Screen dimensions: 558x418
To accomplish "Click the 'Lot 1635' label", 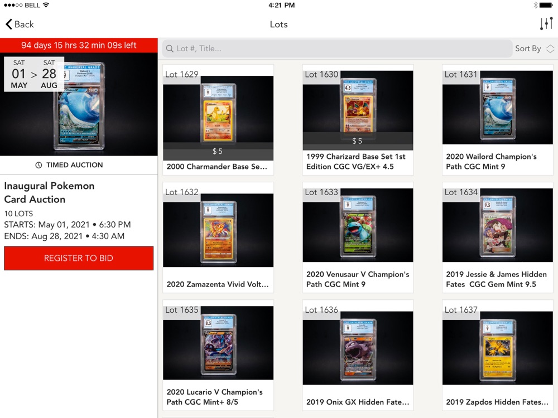I will click(181, 309).
